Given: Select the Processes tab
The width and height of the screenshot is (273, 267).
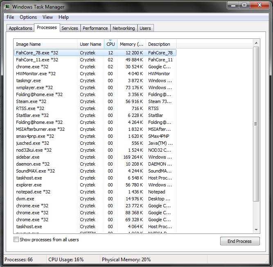Looking at the screenshot, I should click(x=47, y=27).
